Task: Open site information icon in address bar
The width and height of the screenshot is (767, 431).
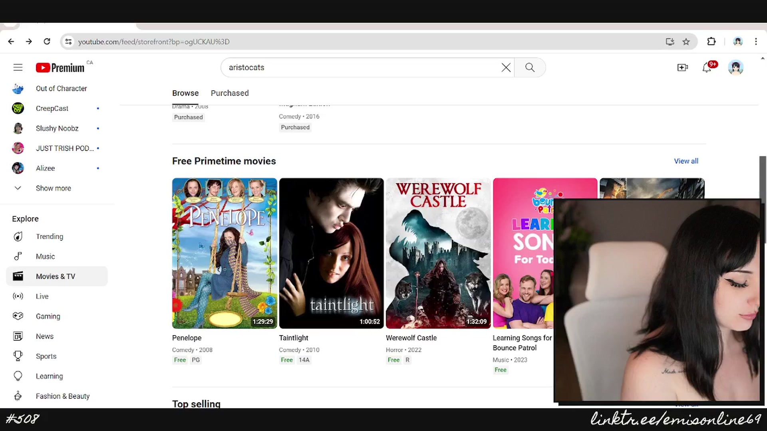Action: pos(69,42)
